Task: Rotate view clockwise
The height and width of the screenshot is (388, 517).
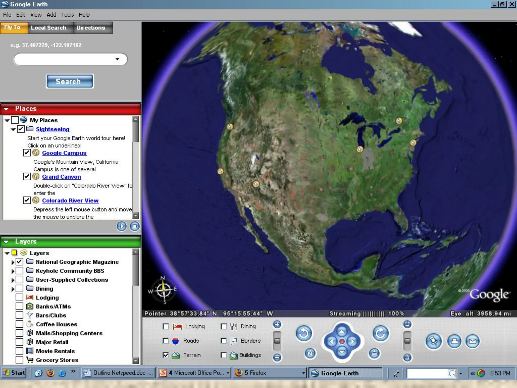Action: pyautogui.click(x=380, y=333)
